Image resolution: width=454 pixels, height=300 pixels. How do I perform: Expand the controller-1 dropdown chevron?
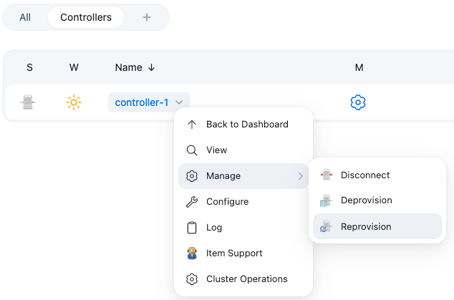point(180,102)
